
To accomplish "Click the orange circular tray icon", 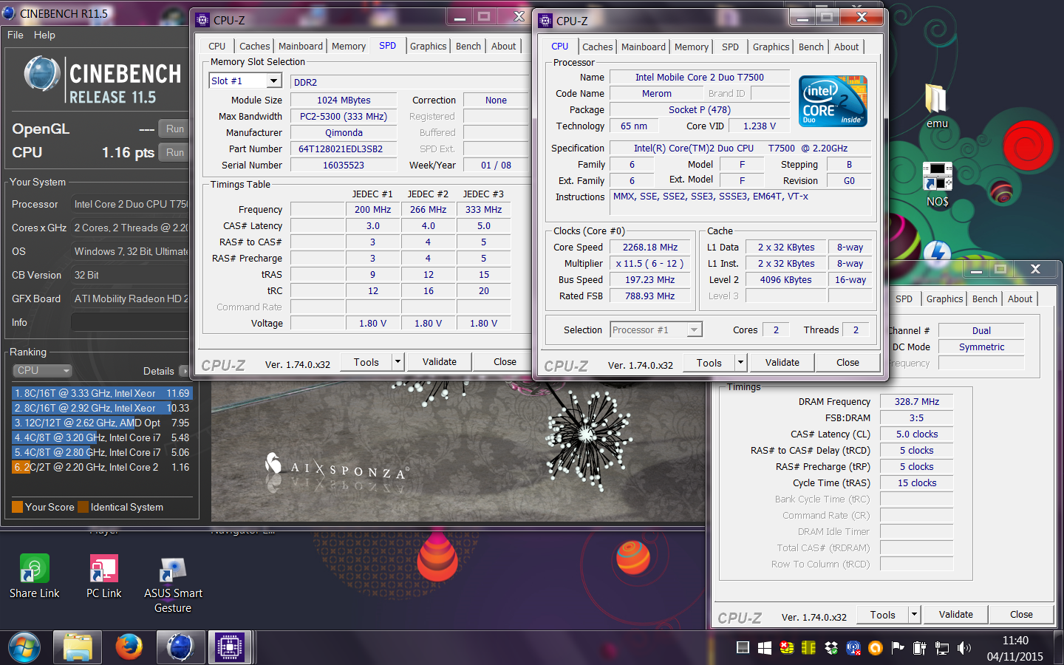I will 876,648.
